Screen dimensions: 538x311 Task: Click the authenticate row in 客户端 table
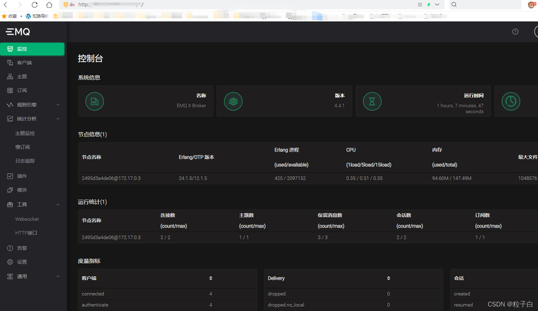[x=168, y=305]
